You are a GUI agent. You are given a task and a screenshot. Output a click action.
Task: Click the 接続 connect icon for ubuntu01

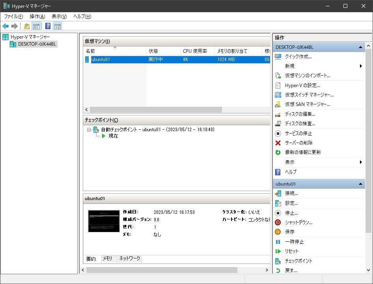pos(278,193)
